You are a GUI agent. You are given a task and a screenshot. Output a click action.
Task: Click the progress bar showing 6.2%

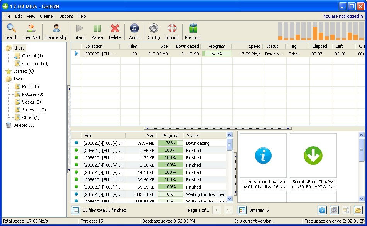(217, 54)
